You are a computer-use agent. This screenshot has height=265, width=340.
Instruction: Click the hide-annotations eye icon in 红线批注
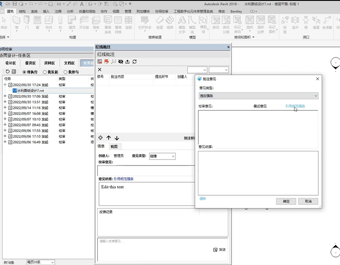pyautogui.click(x=121, y=62)
